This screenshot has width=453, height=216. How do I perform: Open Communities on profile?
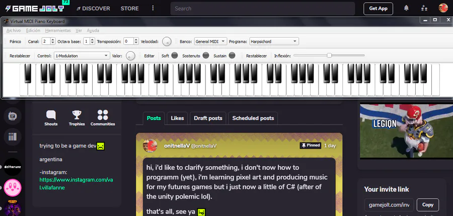103,118
